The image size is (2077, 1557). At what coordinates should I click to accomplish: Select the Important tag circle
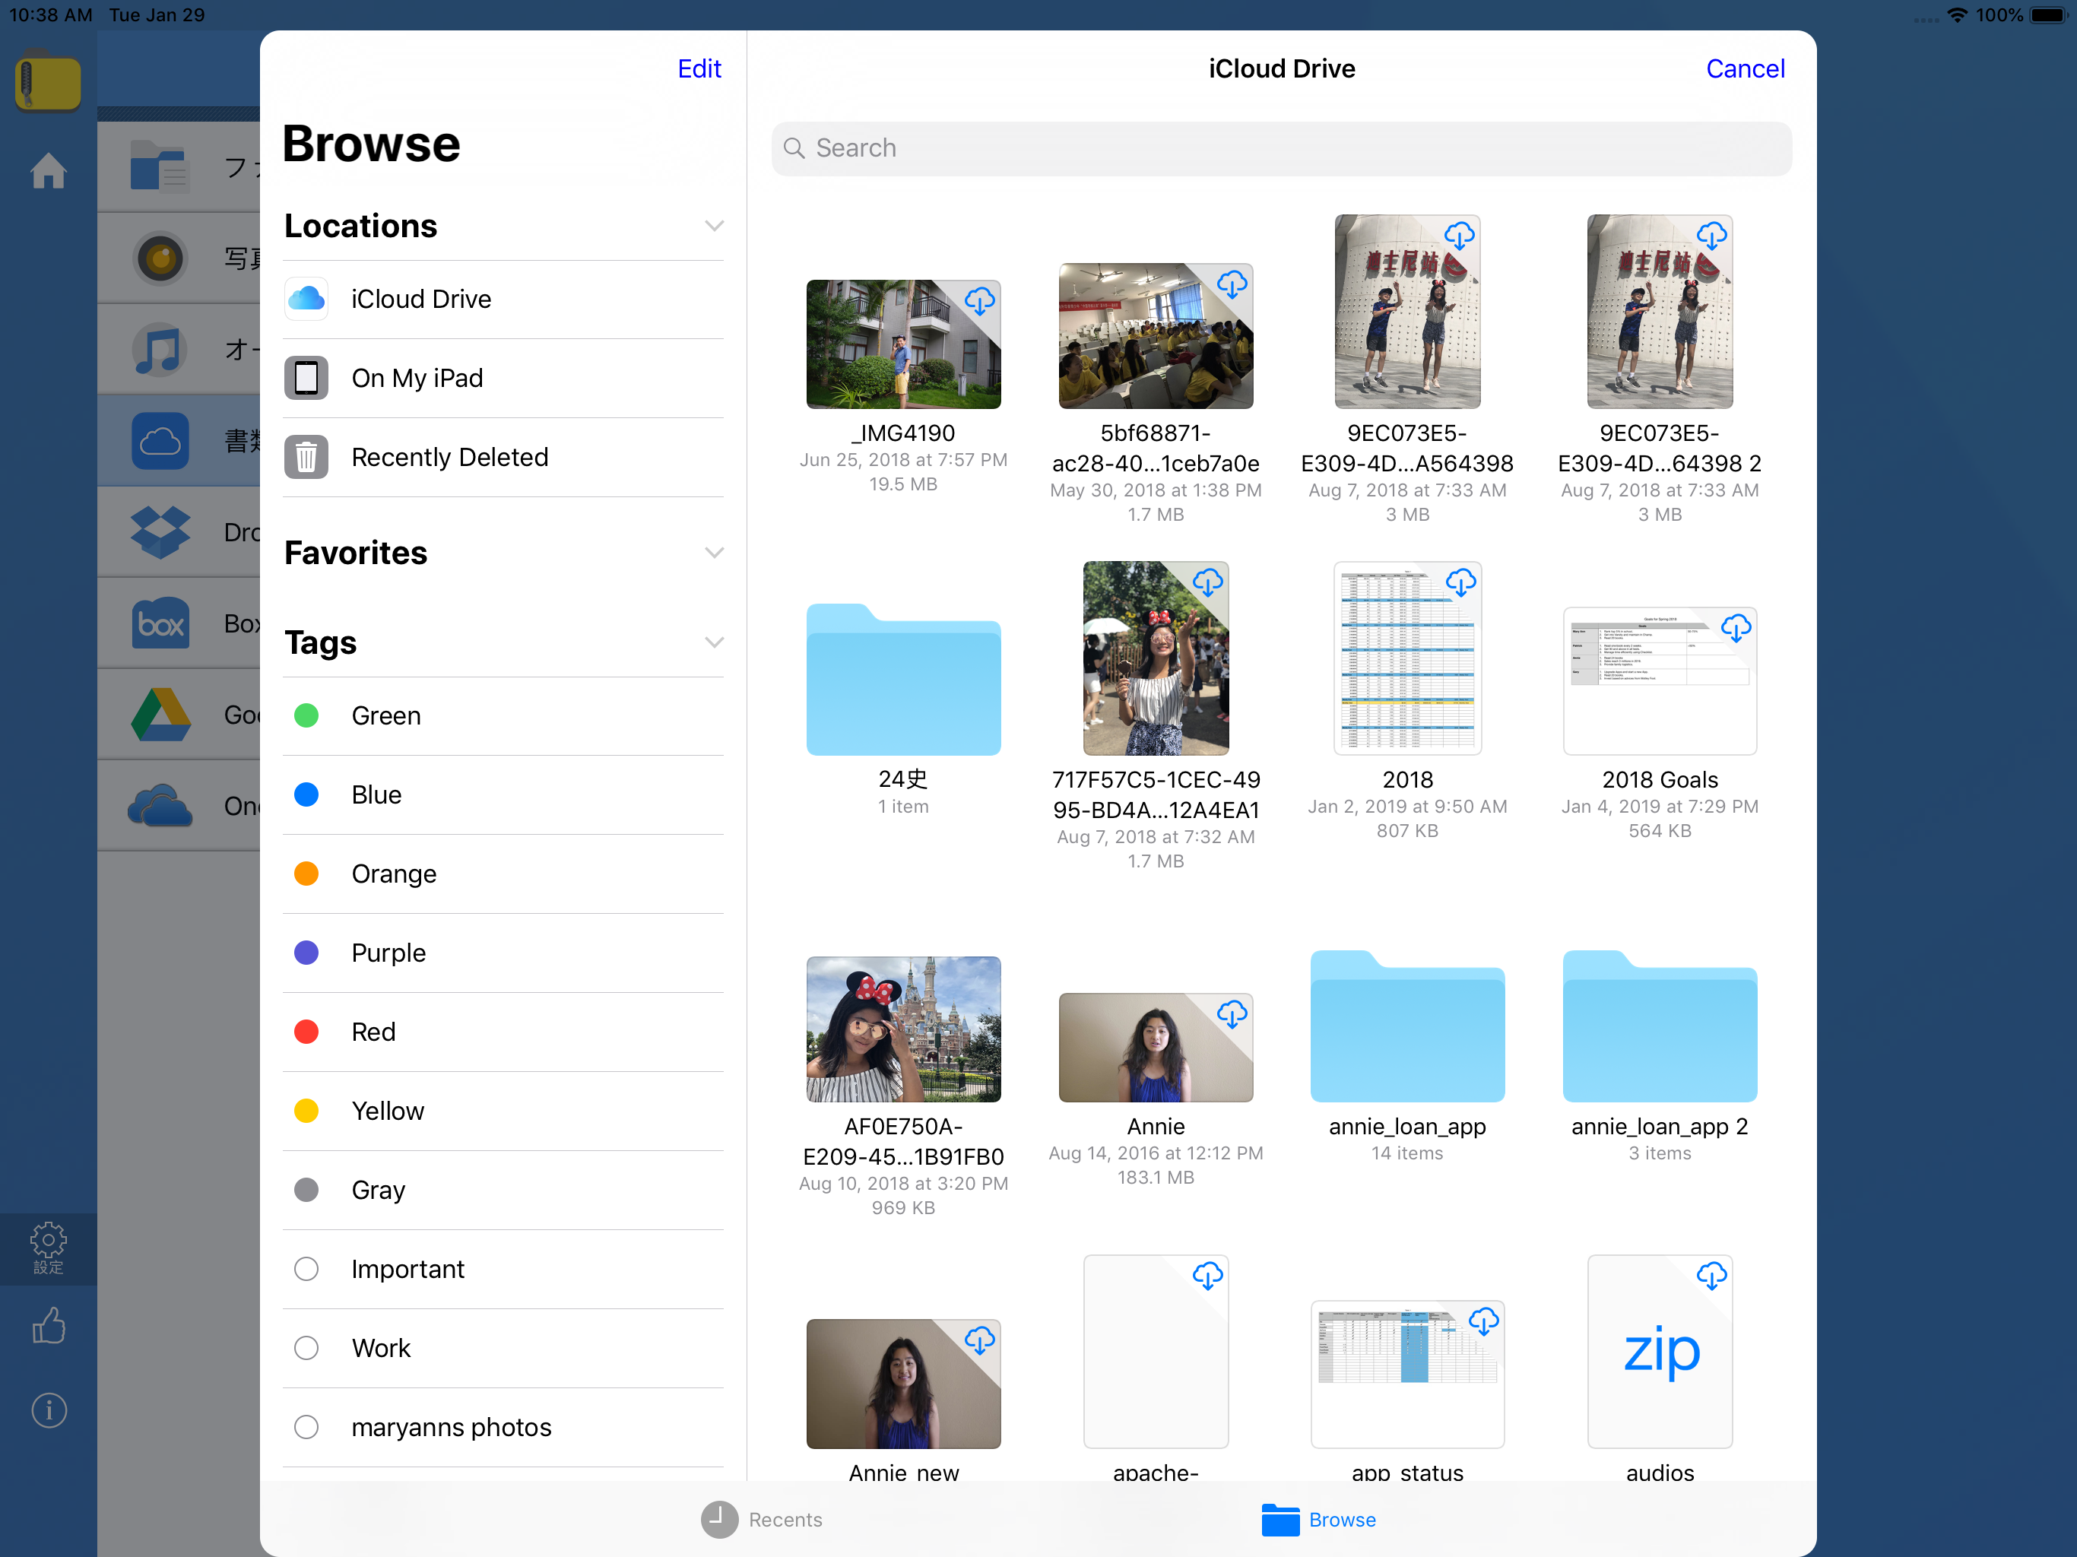click(x=306, y=1269)
